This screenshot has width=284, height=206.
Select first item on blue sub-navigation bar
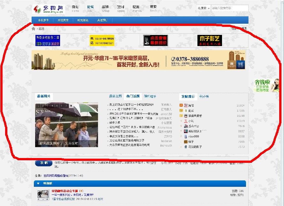point(43,20)
